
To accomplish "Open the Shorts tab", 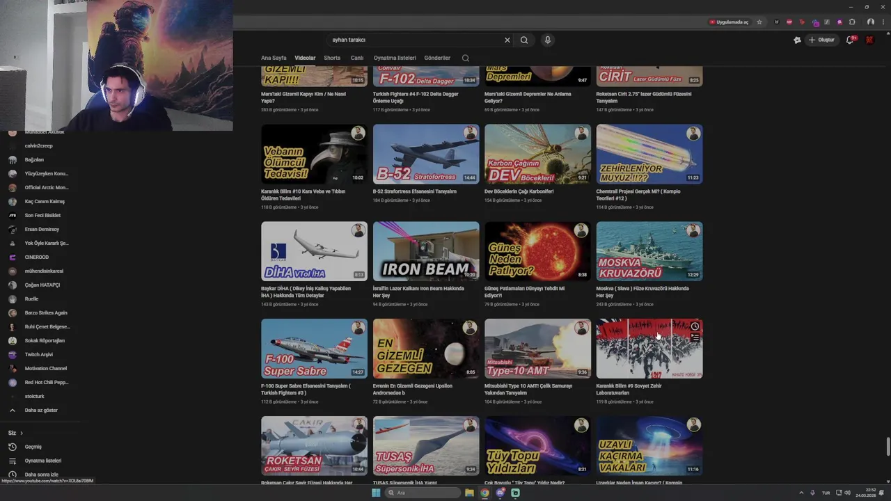I will (x=332, y=58).
